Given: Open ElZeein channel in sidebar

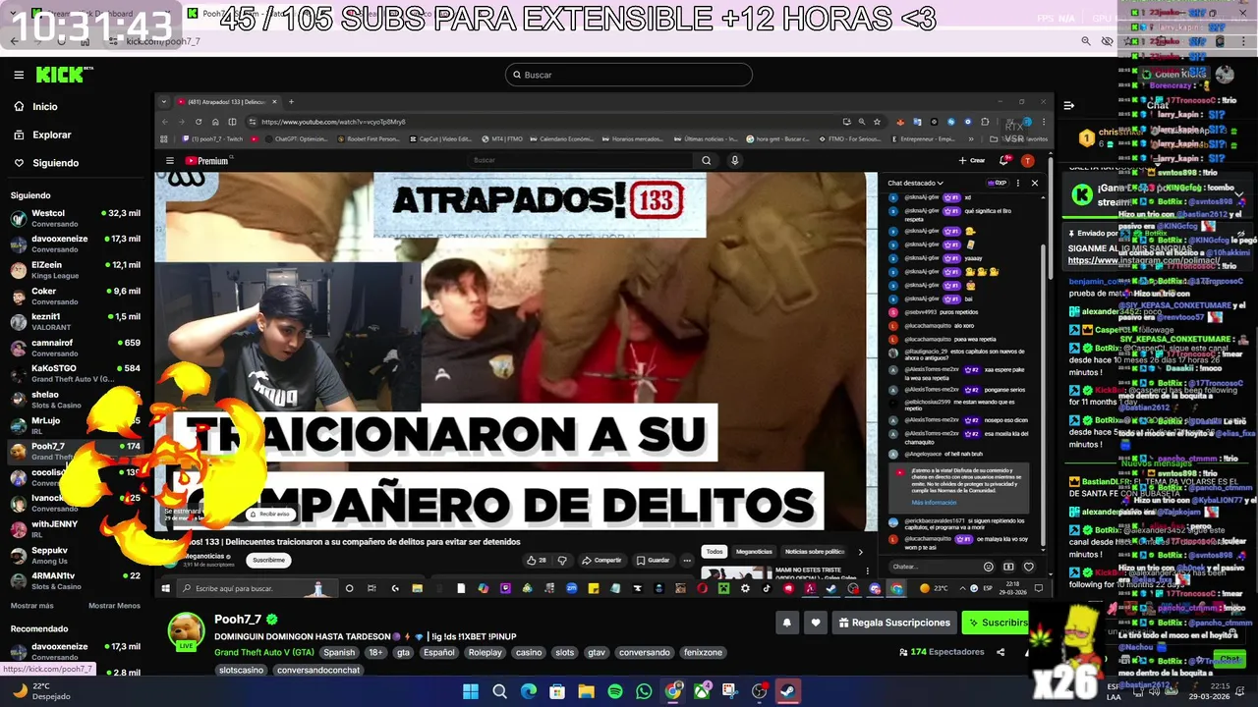Looking at the screenshot, I should pyautogui.click(x=75, y=270).
